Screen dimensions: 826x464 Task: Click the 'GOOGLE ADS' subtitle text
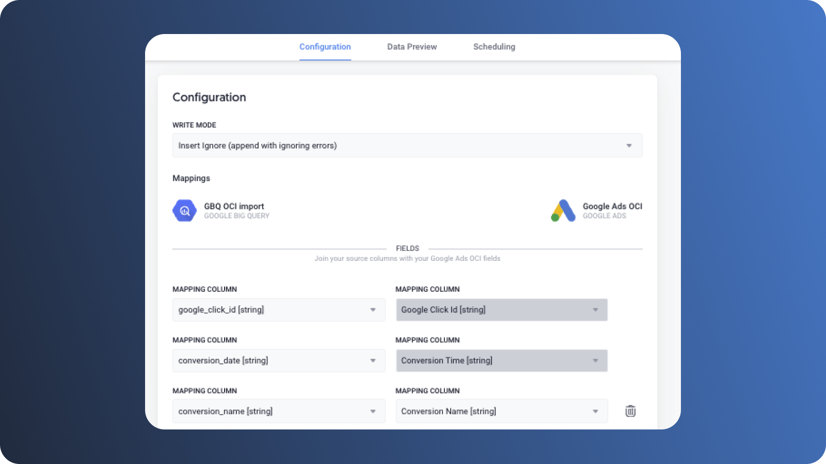pyautogui.click(x=604, y=216)
